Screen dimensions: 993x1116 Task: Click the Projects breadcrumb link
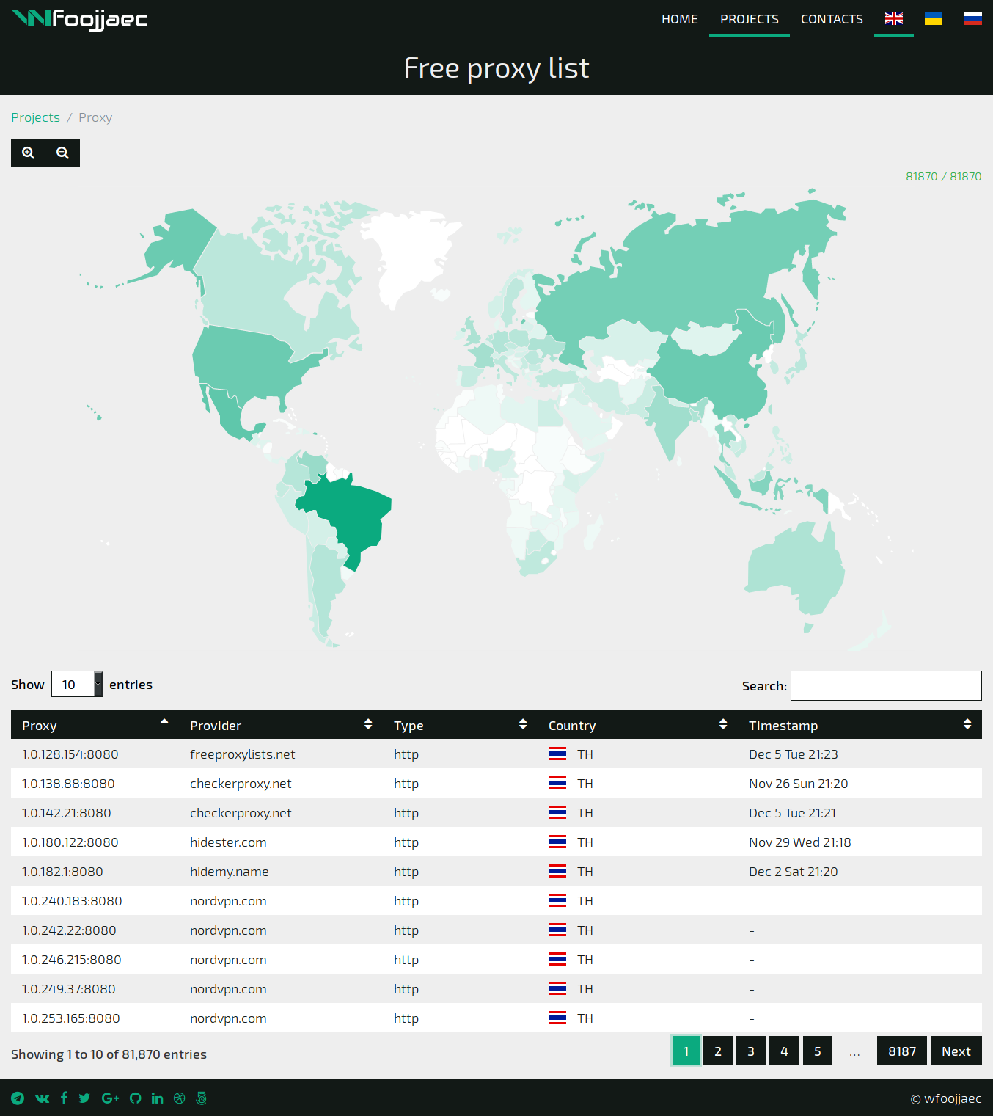pyautogui.click(x=35, y=117)
